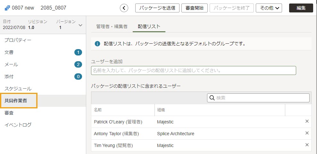Viewport: 317px width, 154px height.
Task: Remove Patrick O'Leary from distribution list
Action: click(x=307, y=121)
